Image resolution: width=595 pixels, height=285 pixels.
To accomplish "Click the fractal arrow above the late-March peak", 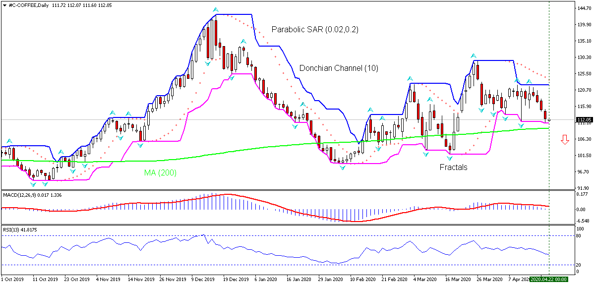I will (x=474, y=56).
